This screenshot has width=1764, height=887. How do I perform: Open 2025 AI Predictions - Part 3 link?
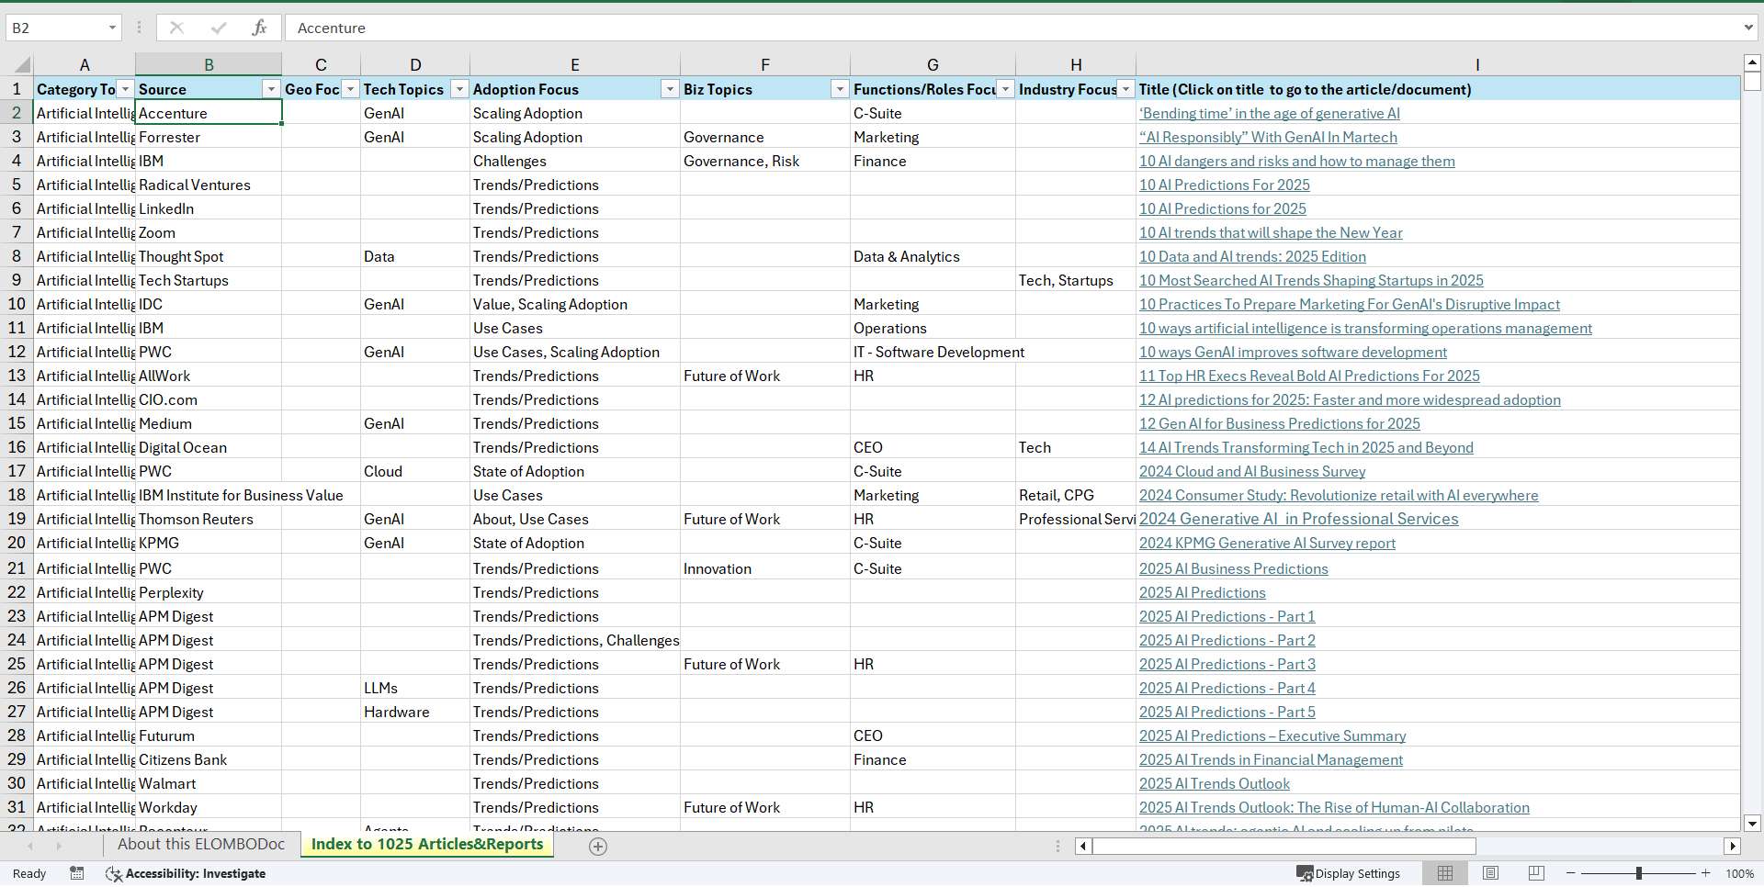tap(1227, 664)
